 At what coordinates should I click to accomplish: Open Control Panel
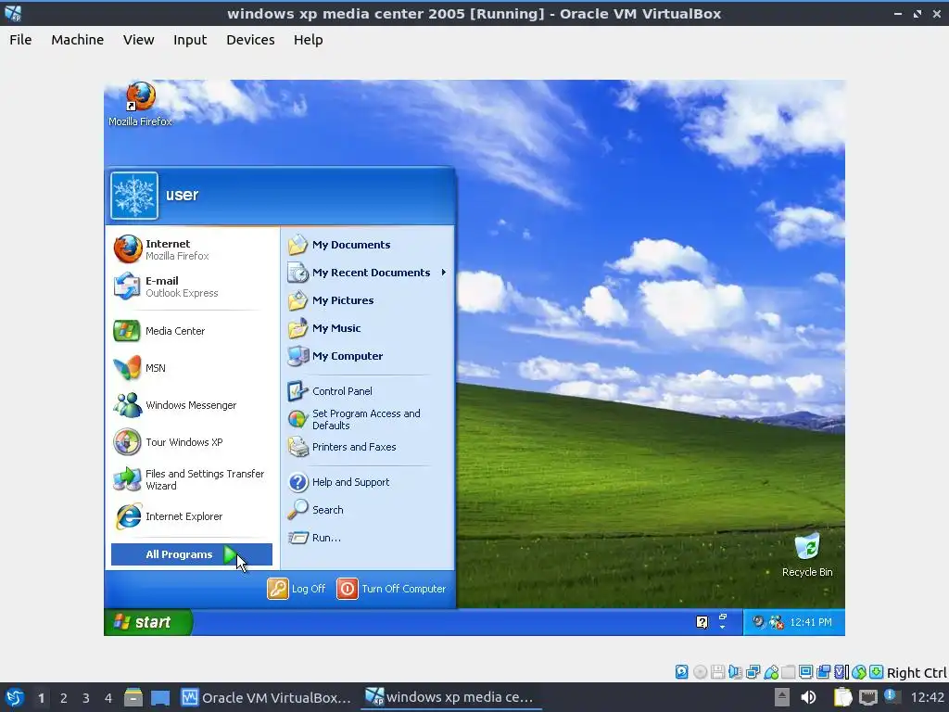coord(367,391)
